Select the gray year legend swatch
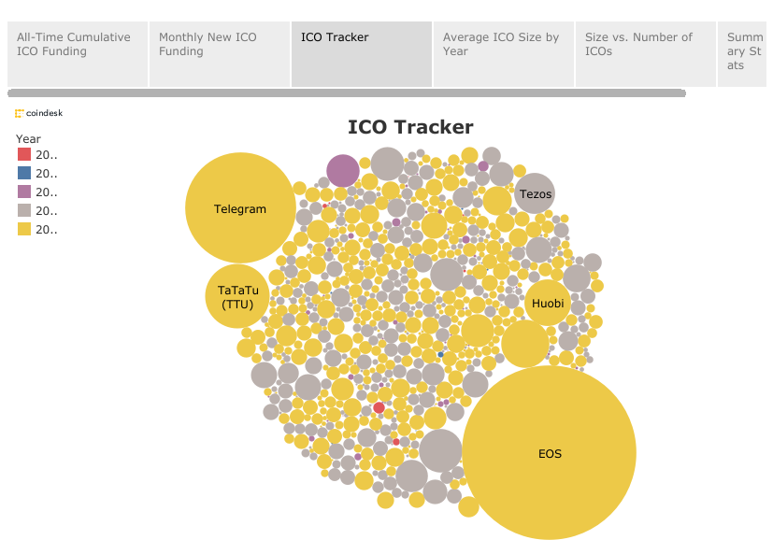Screen dimensions: 773x554 pos(24,210)
